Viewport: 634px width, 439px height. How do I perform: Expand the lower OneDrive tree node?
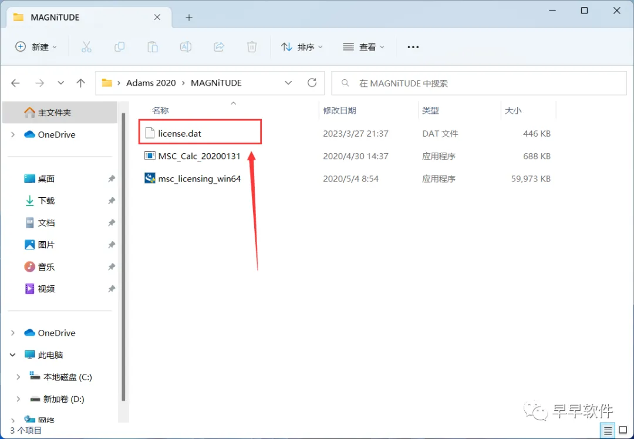point(13,333)
